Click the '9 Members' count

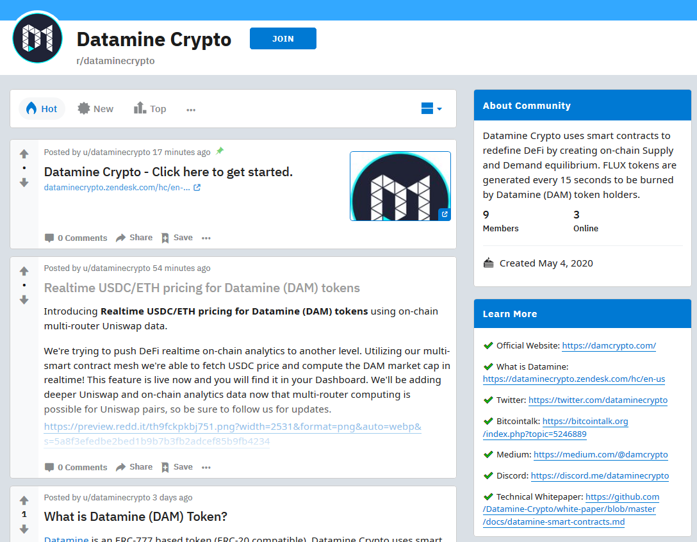point(500,222)
